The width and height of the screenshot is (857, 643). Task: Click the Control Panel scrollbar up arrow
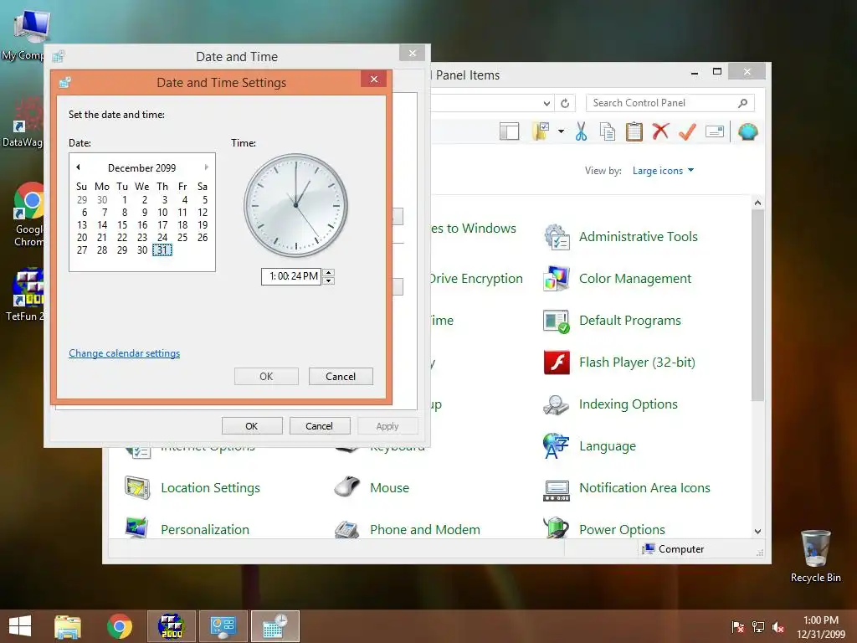pos(757,203)
